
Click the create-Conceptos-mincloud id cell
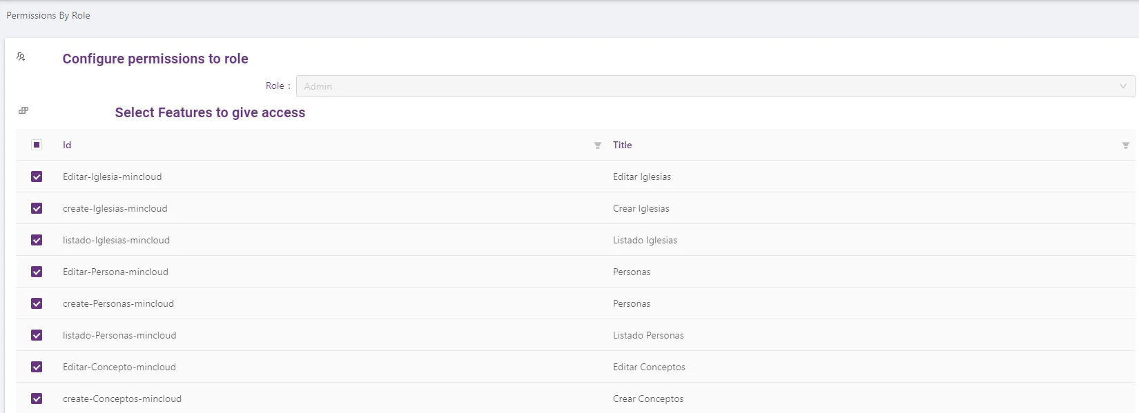tap(122, 399)
